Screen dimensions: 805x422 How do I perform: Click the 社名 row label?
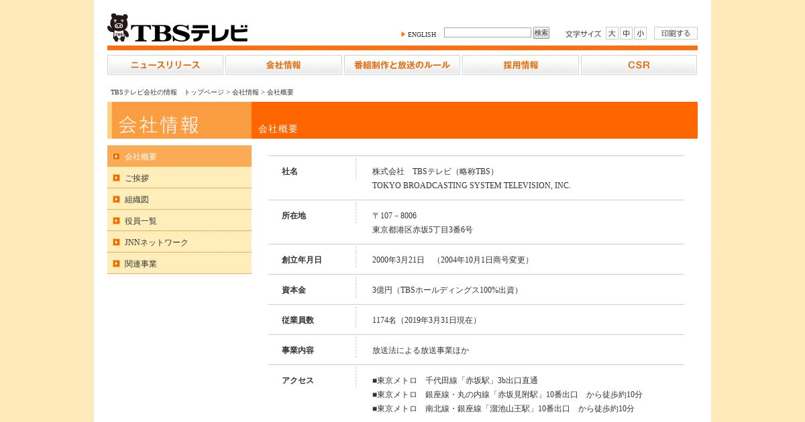[290, 171]
